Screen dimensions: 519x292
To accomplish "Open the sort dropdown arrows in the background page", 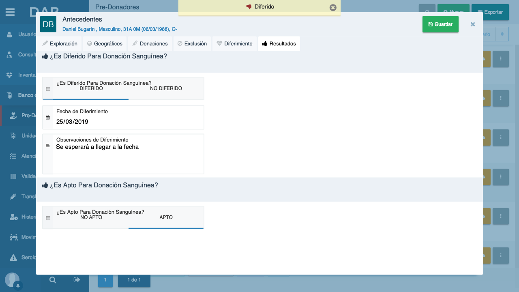I will click(x=502, y=34).
